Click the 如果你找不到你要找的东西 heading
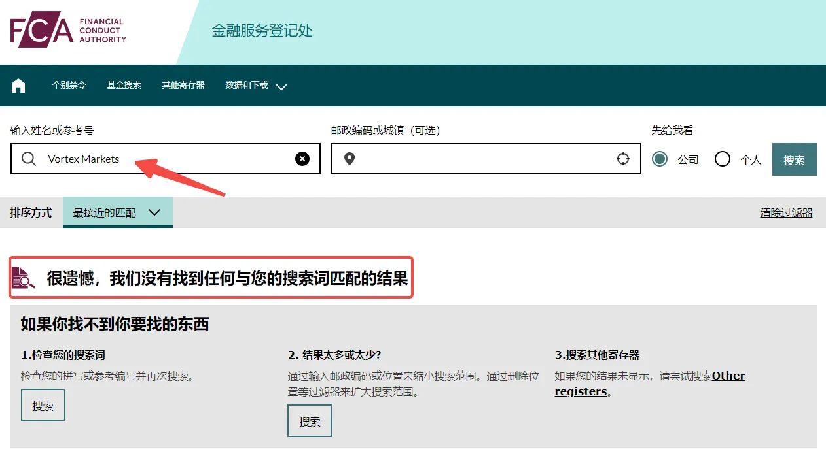 click(x=115, y=324)
